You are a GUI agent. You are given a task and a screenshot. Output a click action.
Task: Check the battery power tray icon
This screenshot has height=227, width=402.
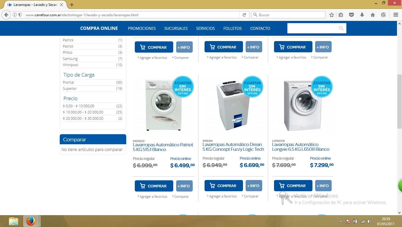[355, 221]
